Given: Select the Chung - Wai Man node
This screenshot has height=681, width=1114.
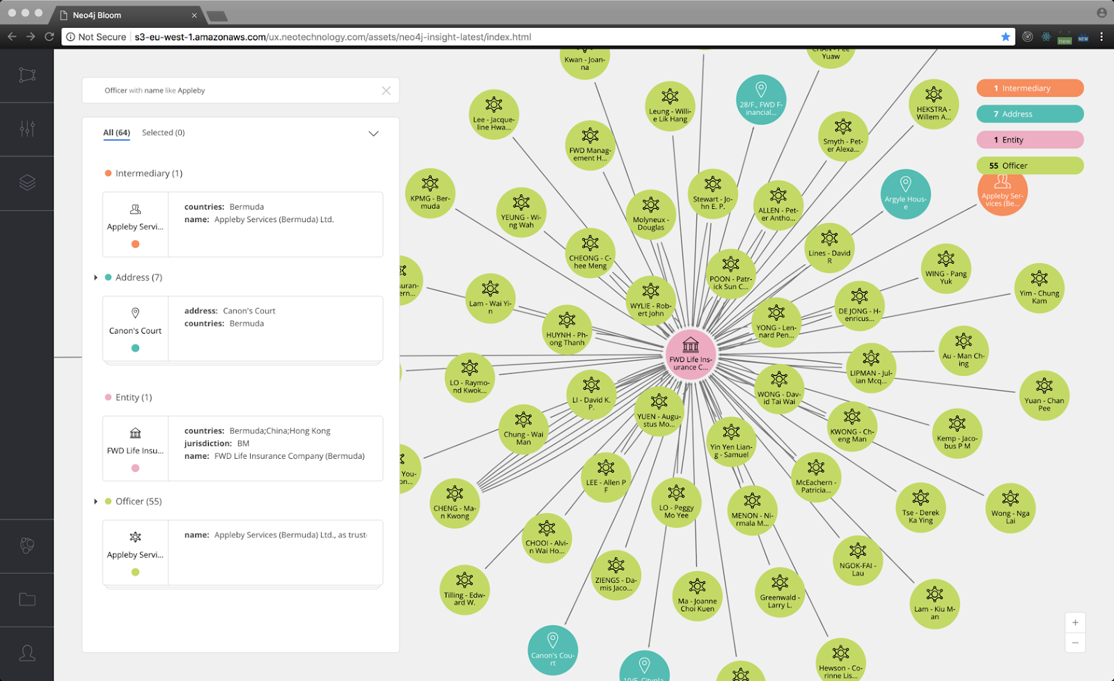Looking at the screenshot, I should (524, 430).
